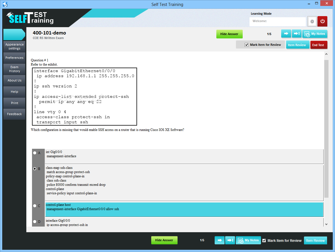Jump to last question with top arrow

296,34
